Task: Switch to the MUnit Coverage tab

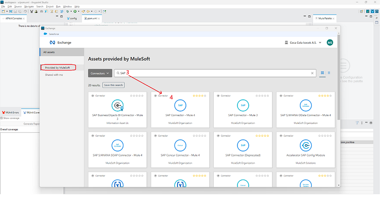Action: pyautogui.click(x=31, y=113)
